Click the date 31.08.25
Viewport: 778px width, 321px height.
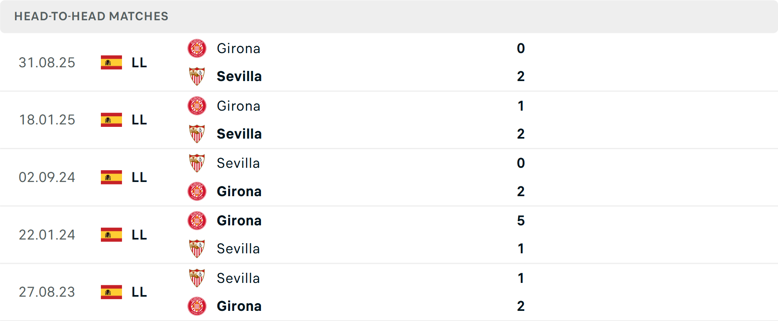point(47,62)
